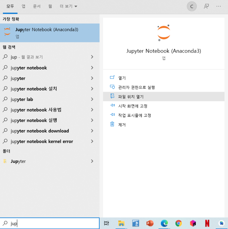
Task: Expand arrow for 'jupyter notebook' suggestion
Action: tap(92, 68)
